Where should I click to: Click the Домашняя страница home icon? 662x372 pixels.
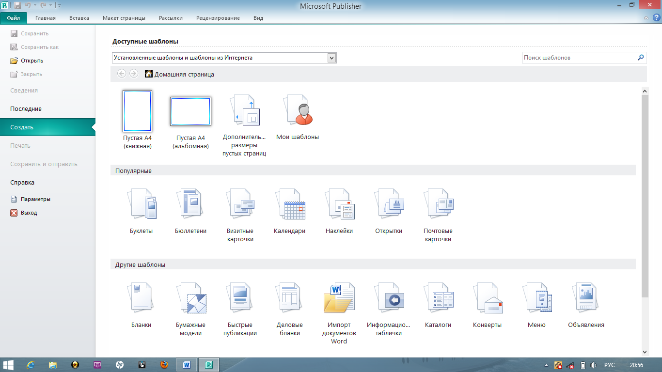[149, 74]
